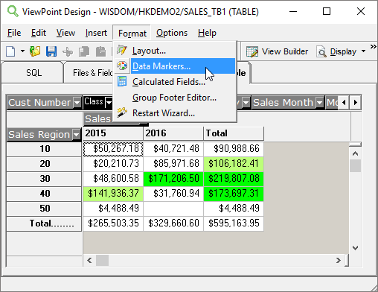
Task: Select light green cell $141,936.37
Action: (113, 194)
